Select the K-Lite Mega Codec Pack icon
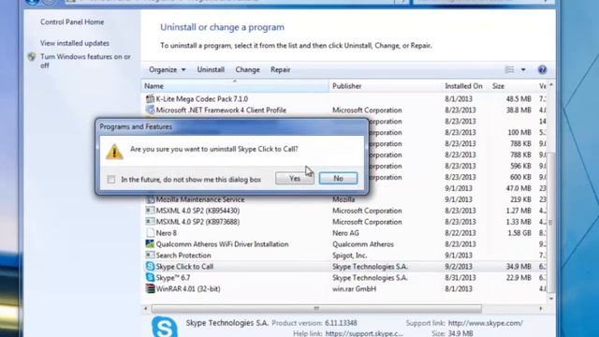The image size is (599, 337). click(150, 99)
